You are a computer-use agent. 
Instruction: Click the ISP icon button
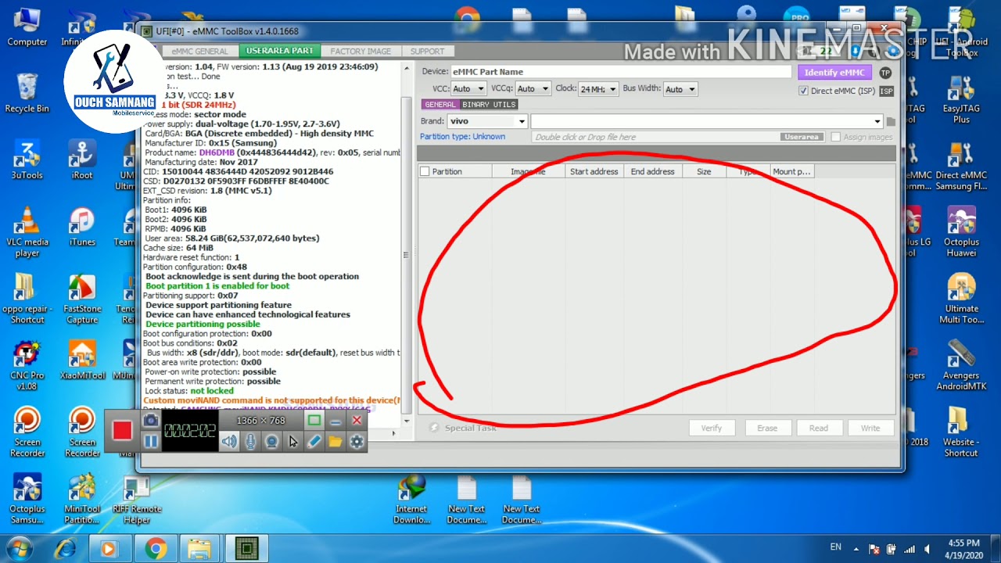coord(886,91)
